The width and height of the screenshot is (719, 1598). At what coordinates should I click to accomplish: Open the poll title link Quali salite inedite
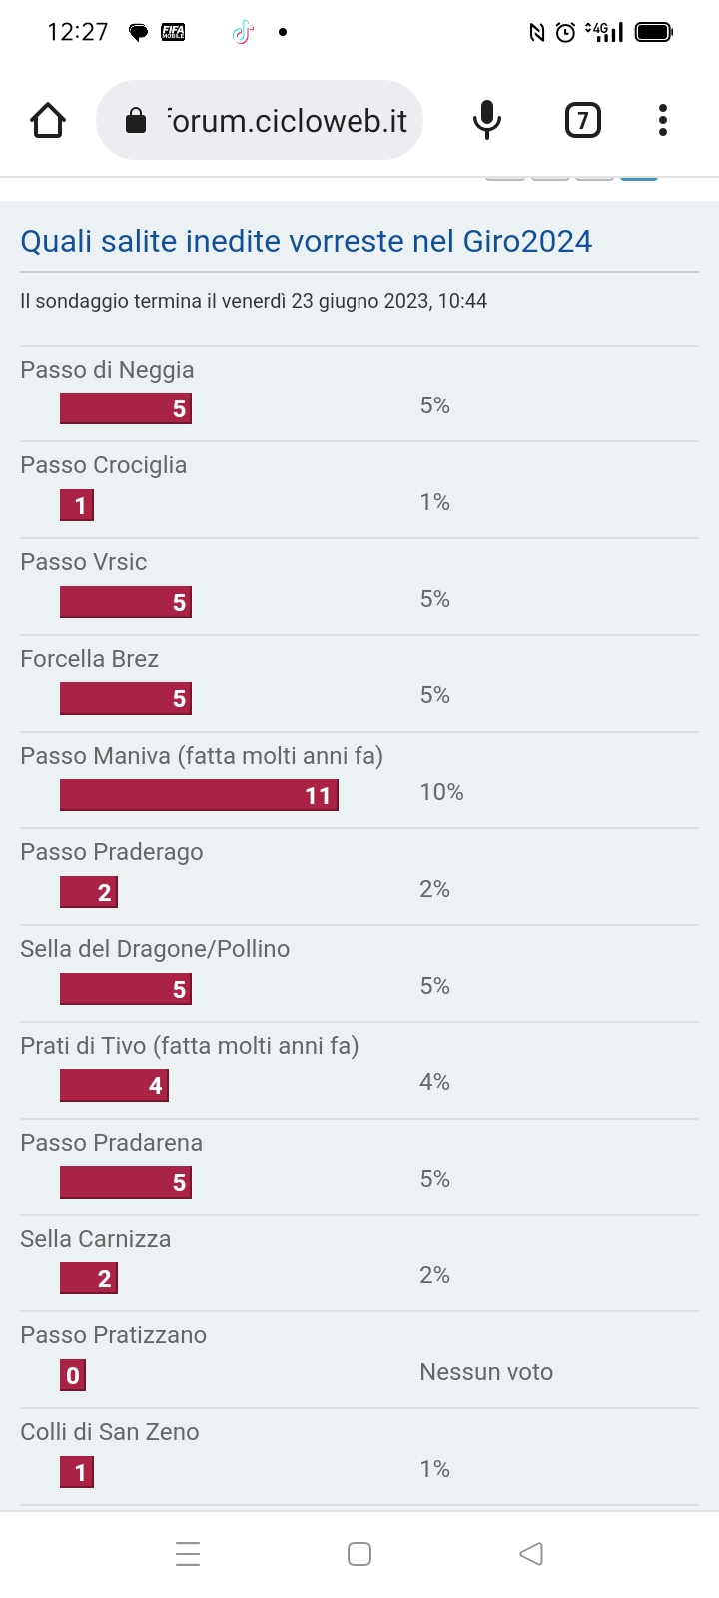coord(306,241)
